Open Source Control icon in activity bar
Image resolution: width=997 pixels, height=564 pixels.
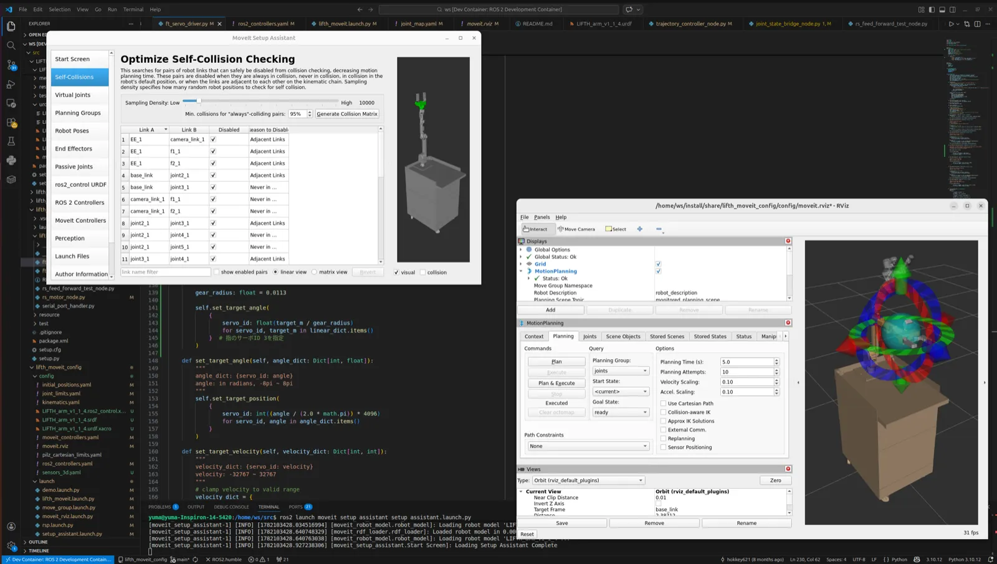tap(11, 65)
